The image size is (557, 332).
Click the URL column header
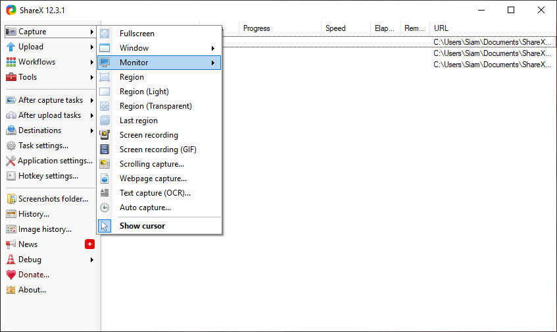coord(493,28)
